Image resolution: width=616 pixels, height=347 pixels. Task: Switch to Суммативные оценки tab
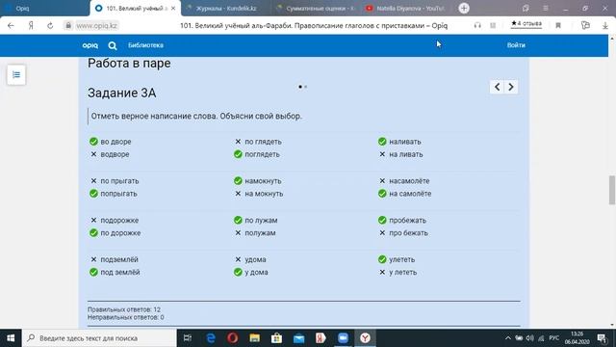pos(316,9)
